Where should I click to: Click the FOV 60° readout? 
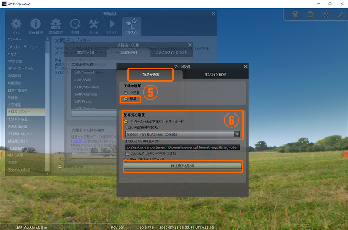tap(118, 227)
